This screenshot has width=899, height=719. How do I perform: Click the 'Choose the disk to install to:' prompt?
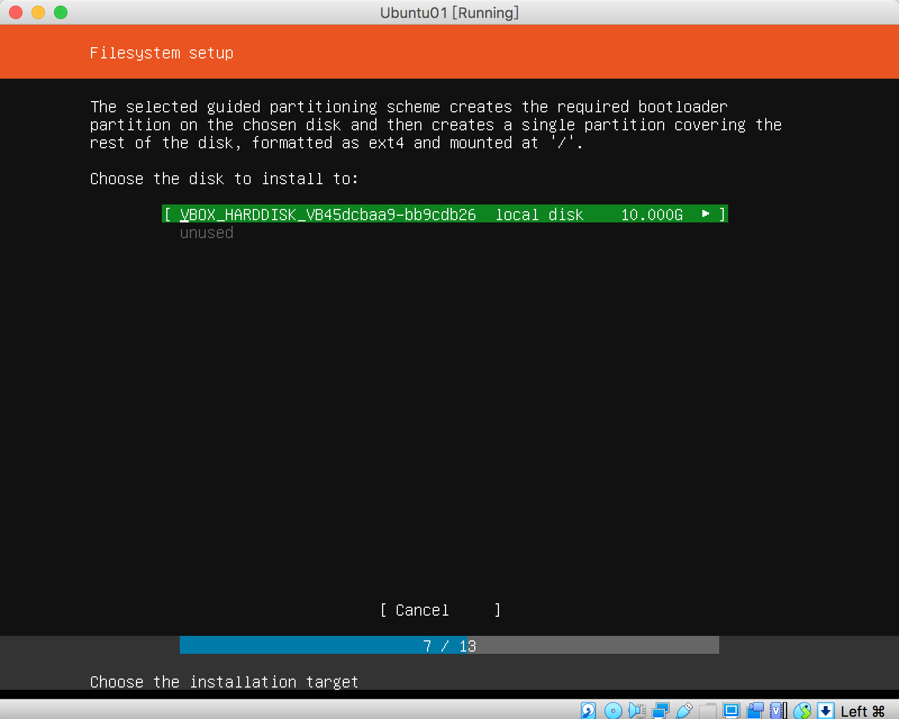224,179
